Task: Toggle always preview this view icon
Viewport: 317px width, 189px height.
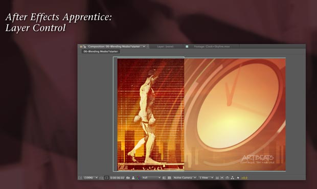Action: (80, 178)
